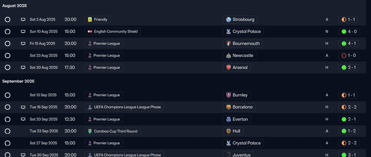
Task: Click the Strasbourg club badge
Action: point(229,20)
